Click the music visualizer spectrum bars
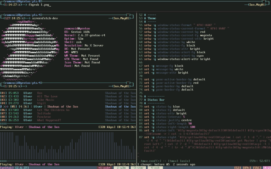This screenshot has width=271, height=169. click(x=68, y=146)
